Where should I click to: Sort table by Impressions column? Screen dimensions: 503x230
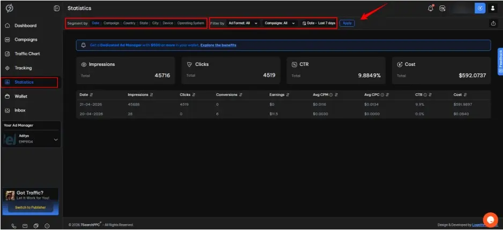point(151,95)
